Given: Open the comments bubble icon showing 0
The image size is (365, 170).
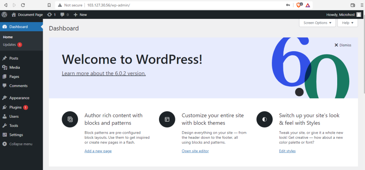Looking at the screenshot, I should click(62, 15).
